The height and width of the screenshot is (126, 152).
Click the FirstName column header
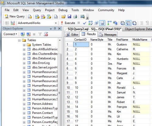123,39
